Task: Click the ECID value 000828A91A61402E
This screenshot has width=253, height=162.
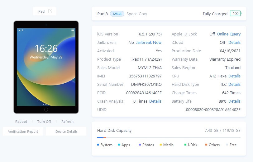Action: coord(144,93)
